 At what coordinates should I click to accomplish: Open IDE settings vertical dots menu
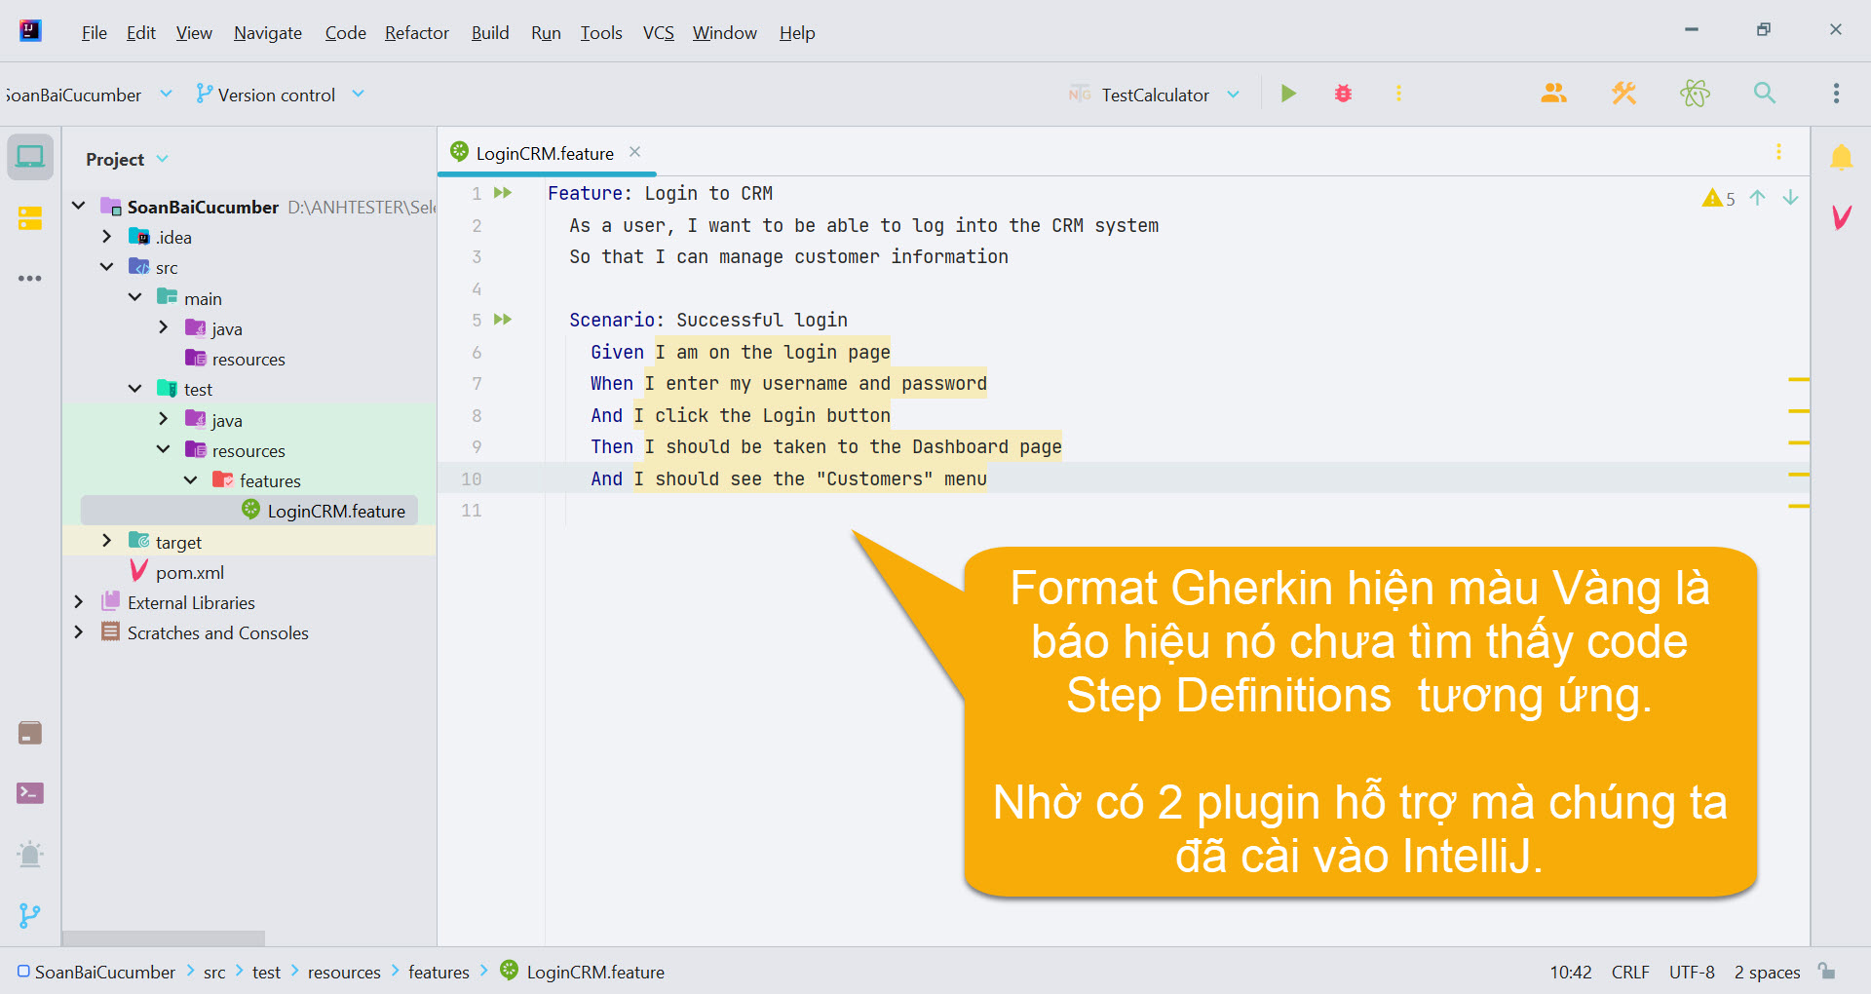[1836, 94]
